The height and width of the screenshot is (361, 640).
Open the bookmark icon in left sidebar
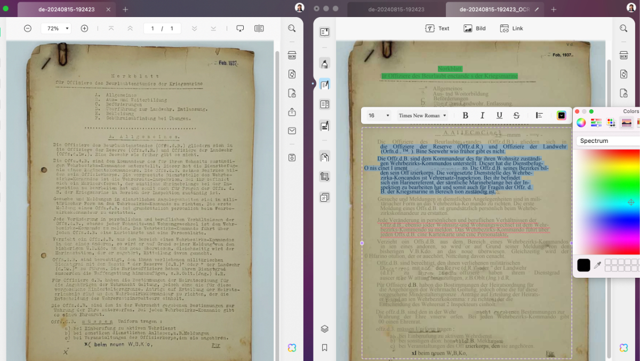[x=324, y=348]
